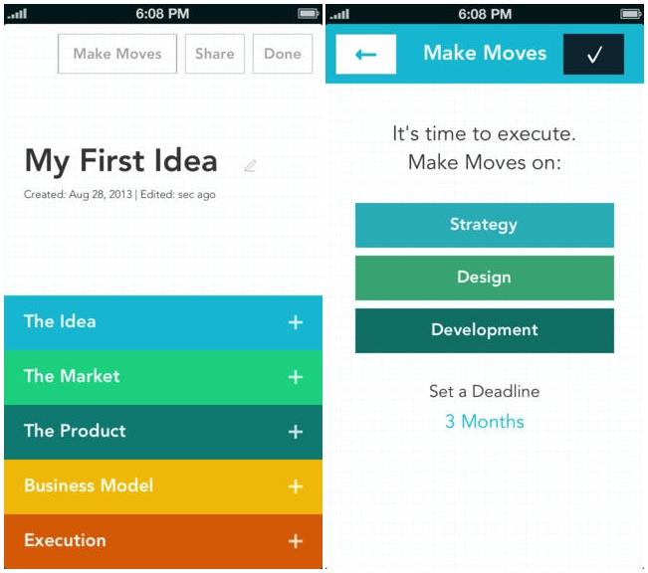Tap plus icon on Business Model row
The width and height of the screenshot is (648, 573).
coord(296,486)
